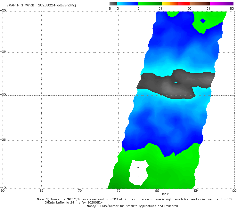Click the latitude label '-25'
The image size is (237, 208).
pos(3,52)
